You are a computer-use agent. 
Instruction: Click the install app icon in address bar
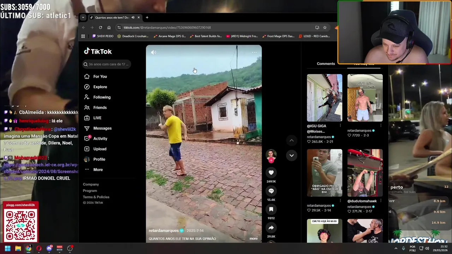[317, 28]
